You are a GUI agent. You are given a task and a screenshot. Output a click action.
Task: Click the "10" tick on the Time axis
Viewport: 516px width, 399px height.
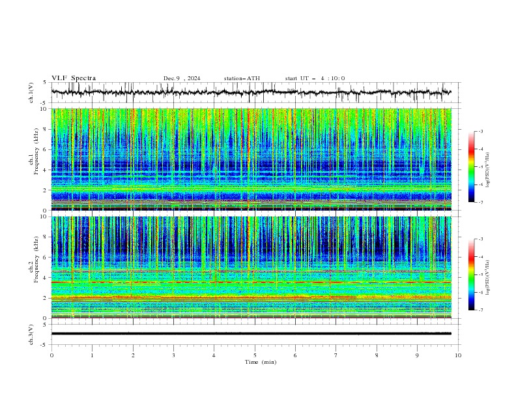[x=458, y=355]
